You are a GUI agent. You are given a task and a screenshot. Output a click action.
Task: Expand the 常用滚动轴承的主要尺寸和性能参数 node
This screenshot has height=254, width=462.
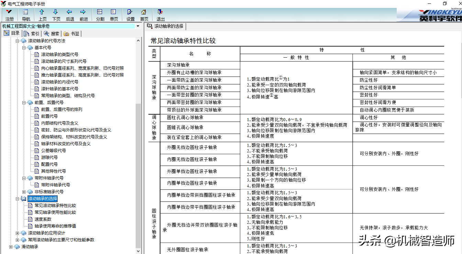17,240
